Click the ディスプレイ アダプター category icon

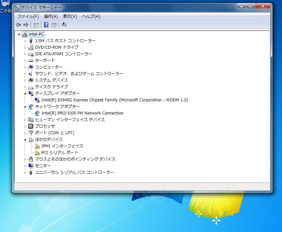[31, 93]
